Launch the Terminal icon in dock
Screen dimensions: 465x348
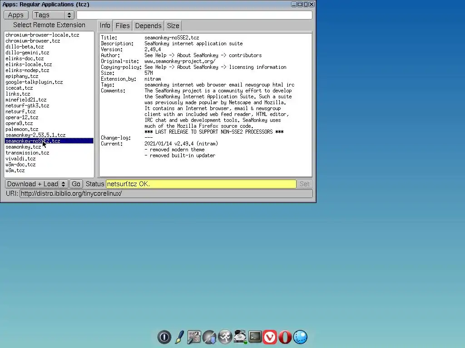(x=255, y=337)
